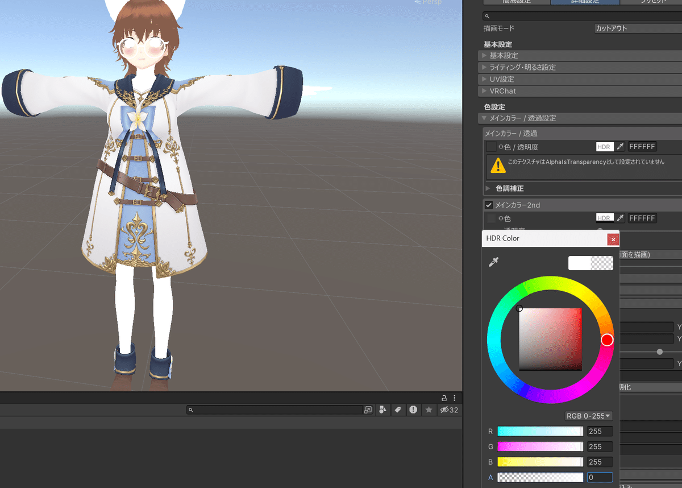Image resolution: width=682 pixels, height=488 pixels.
Task: Switch to the プリセット tab
Action: (651, 2)
